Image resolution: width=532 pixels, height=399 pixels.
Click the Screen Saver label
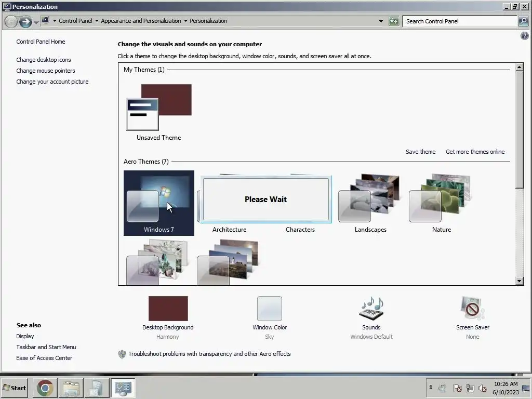473,327
